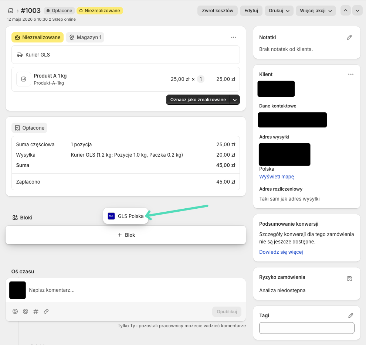Click the Opublikuj comment button

pos(227,312)
